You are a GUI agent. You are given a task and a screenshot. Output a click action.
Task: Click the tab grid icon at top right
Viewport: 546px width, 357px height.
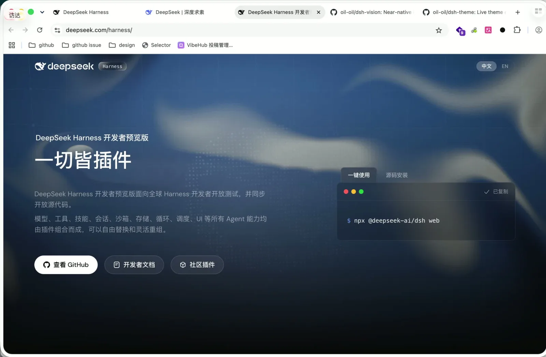click(x=538, y=11)
